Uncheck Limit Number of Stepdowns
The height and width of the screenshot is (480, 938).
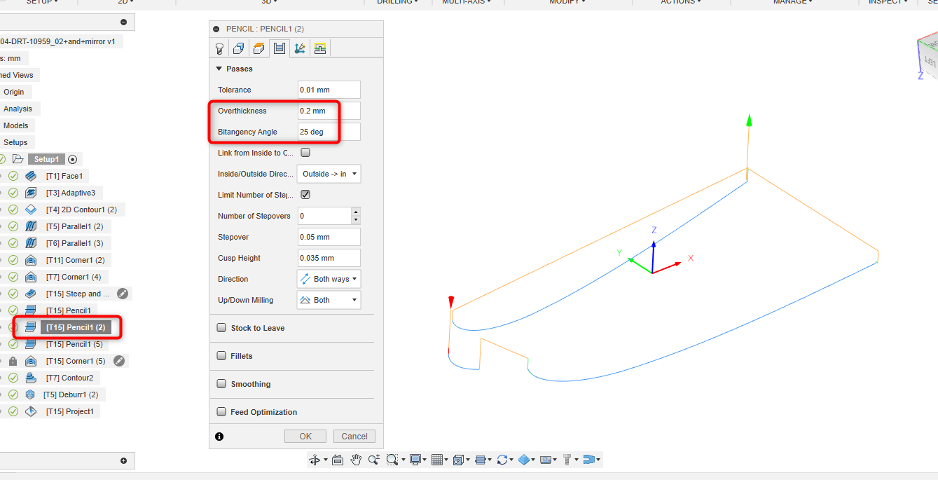(x=305, y=194)
